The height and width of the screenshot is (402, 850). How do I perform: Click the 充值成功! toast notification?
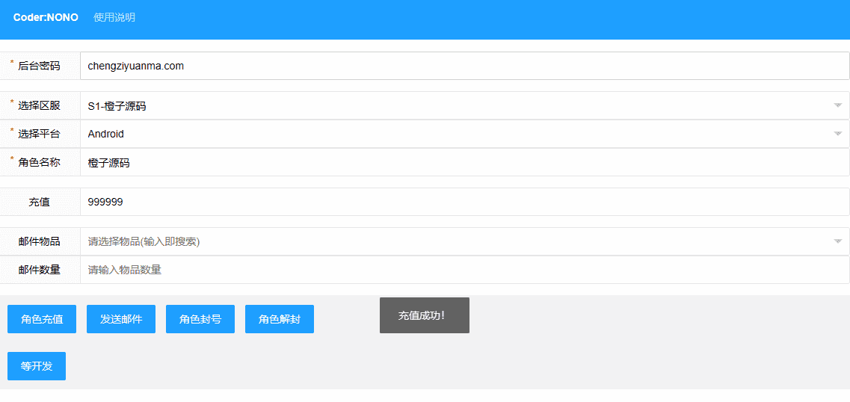pos(424,315)
